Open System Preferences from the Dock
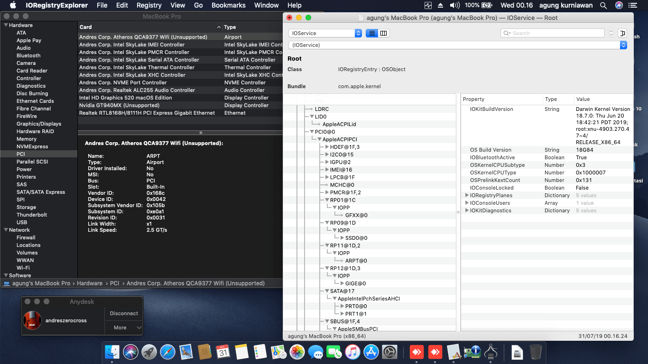The image size is (648, 364). [389, 352]
